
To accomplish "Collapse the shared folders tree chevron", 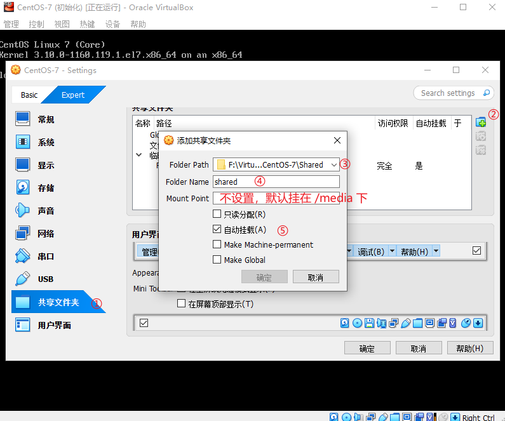I will pos(139,155).
